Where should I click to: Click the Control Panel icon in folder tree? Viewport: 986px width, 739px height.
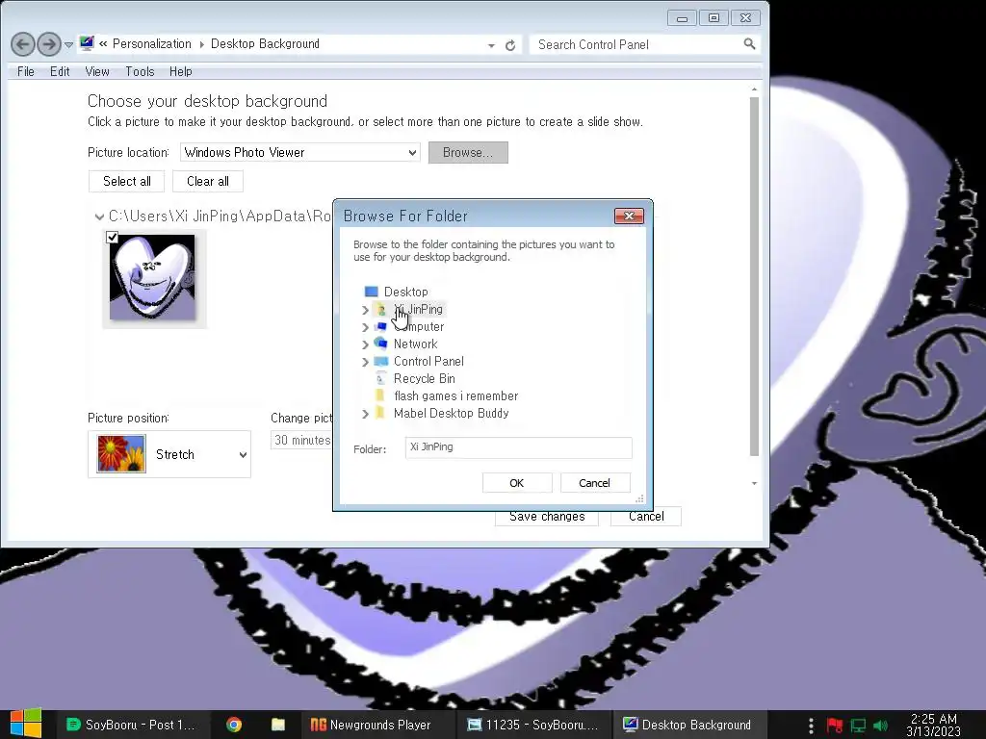click(x=380, y=362)
